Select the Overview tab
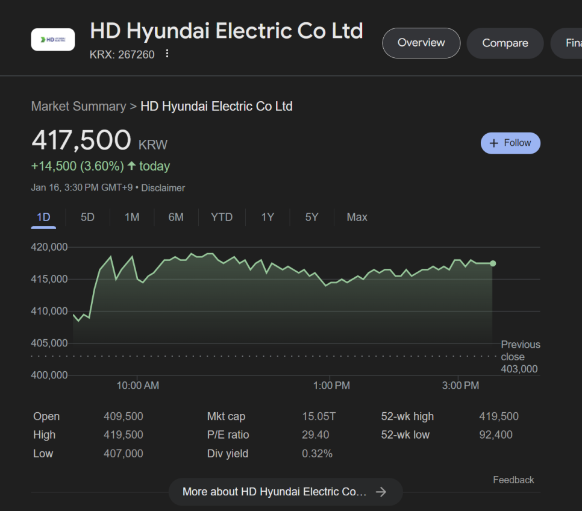582x511 pixels. [421, 43]
